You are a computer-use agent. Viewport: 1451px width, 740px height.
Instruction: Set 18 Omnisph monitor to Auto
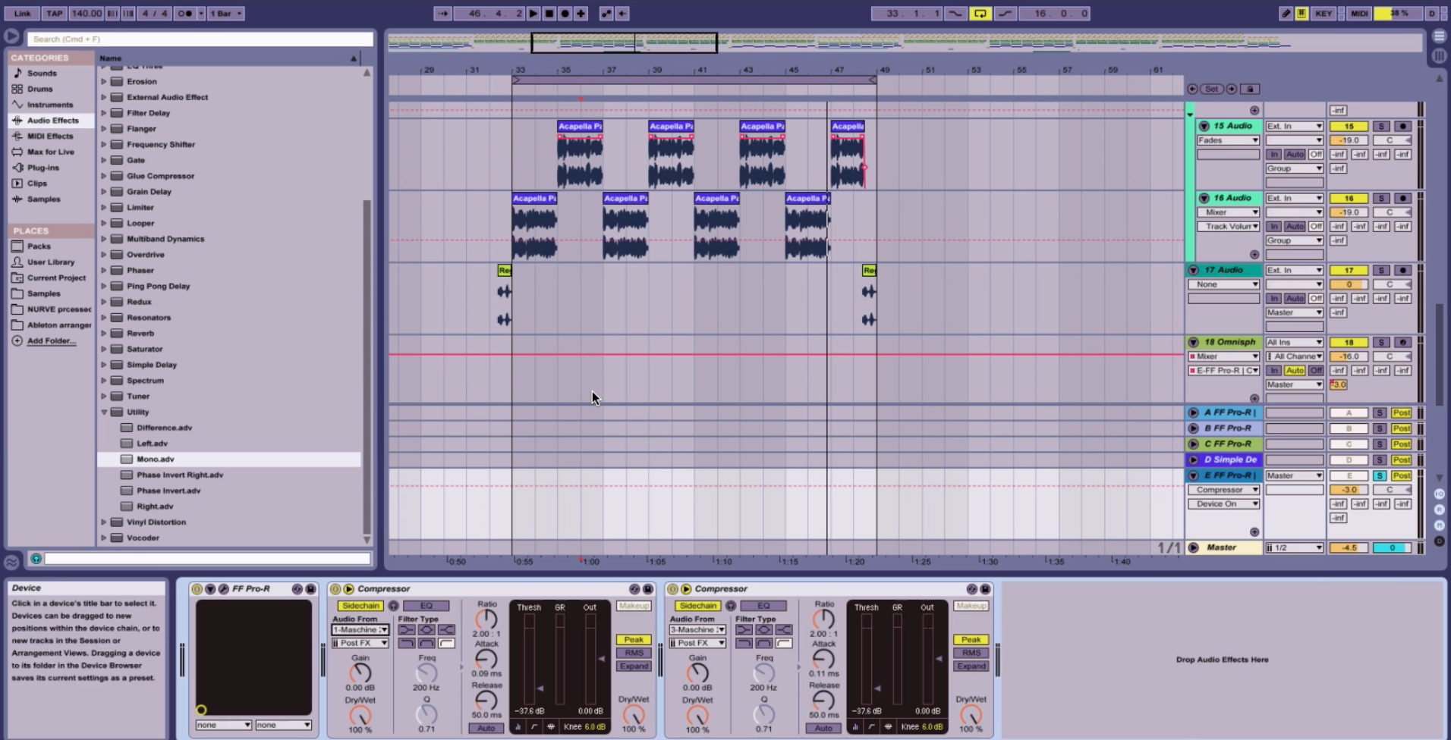click(x=1295, y=371)
